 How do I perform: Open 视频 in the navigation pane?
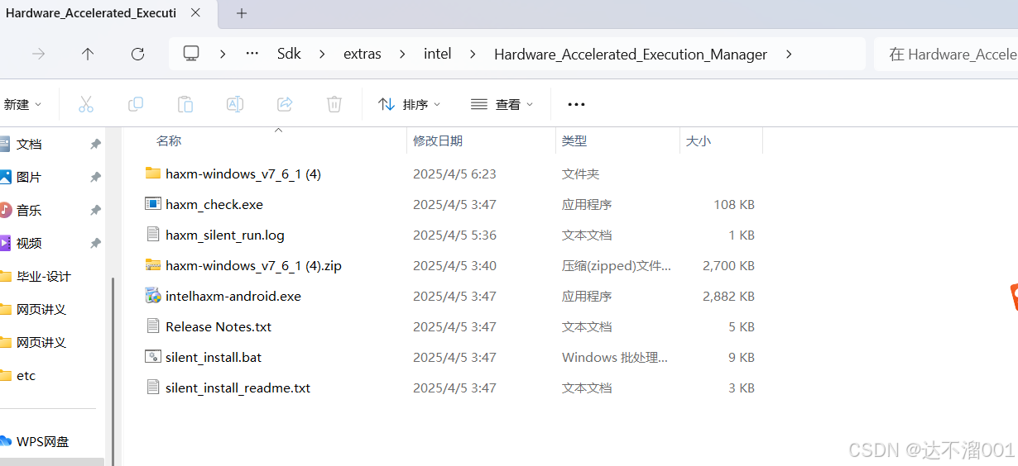(29, 243)
